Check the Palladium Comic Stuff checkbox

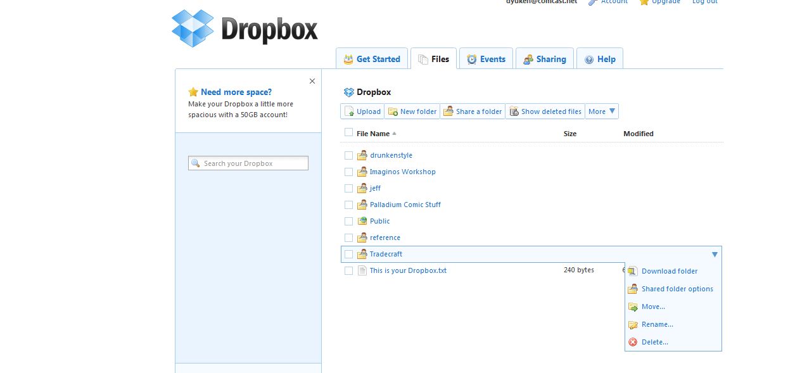click(348, 205)
